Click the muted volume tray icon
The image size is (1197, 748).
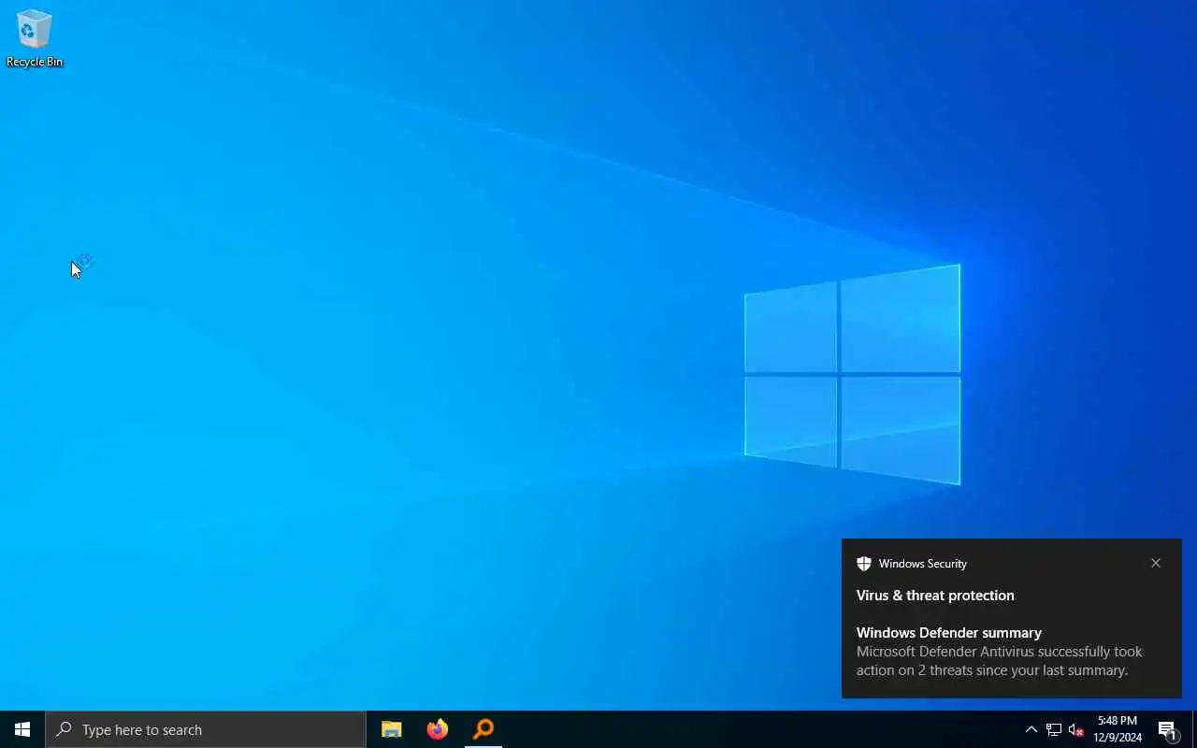(x=1076, y=729)
